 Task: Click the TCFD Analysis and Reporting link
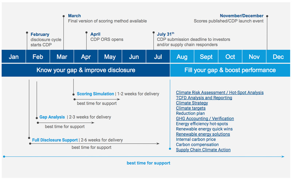coord(204,98)
